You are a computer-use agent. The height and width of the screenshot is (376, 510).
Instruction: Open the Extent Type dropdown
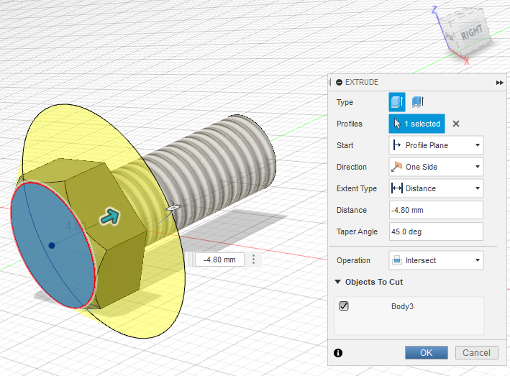point(436,188)
